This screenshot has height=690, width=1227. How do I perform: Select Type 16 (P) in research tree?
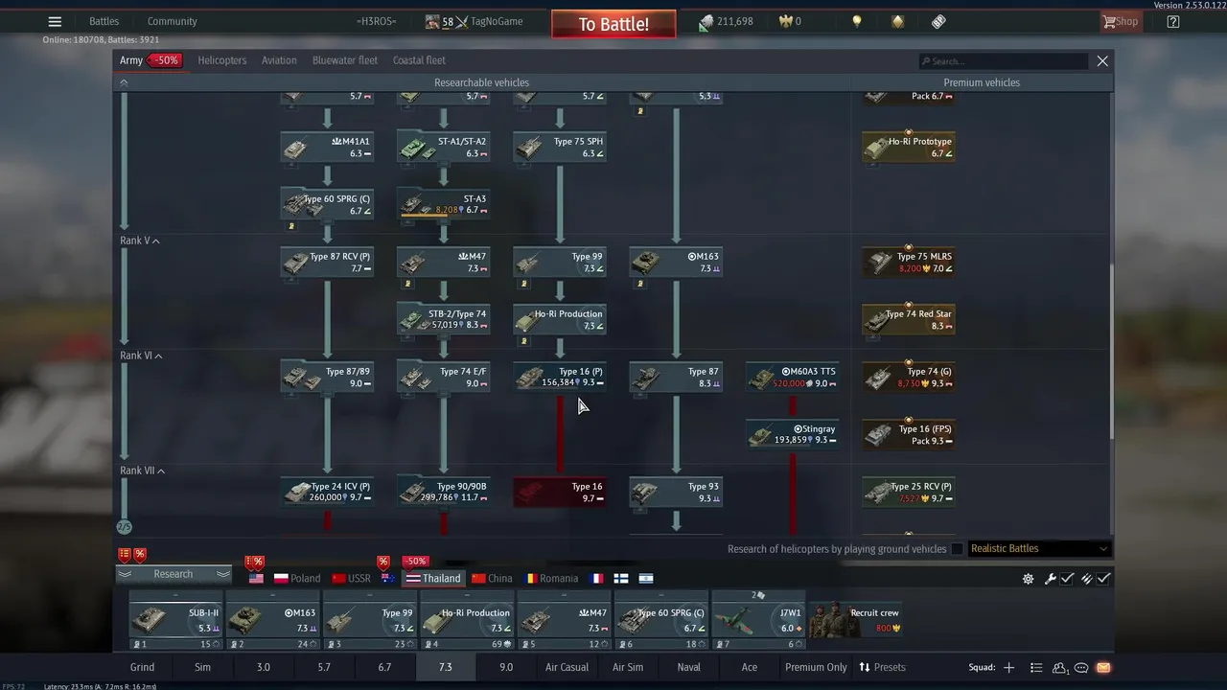coord(560,377)
